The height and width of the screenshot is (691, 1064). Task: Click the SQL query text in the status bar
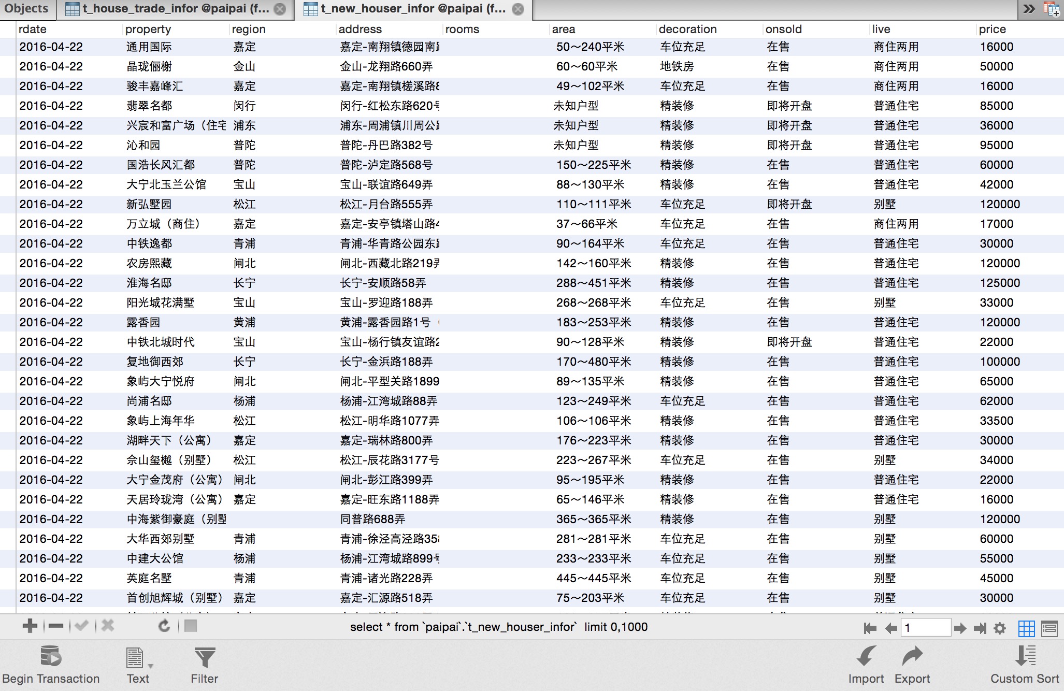click(499, 627)
